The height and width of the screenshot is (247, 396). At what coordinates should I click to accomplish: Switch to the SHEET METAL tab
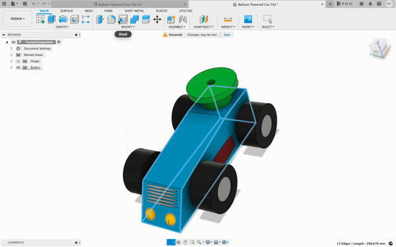(134, 11)
